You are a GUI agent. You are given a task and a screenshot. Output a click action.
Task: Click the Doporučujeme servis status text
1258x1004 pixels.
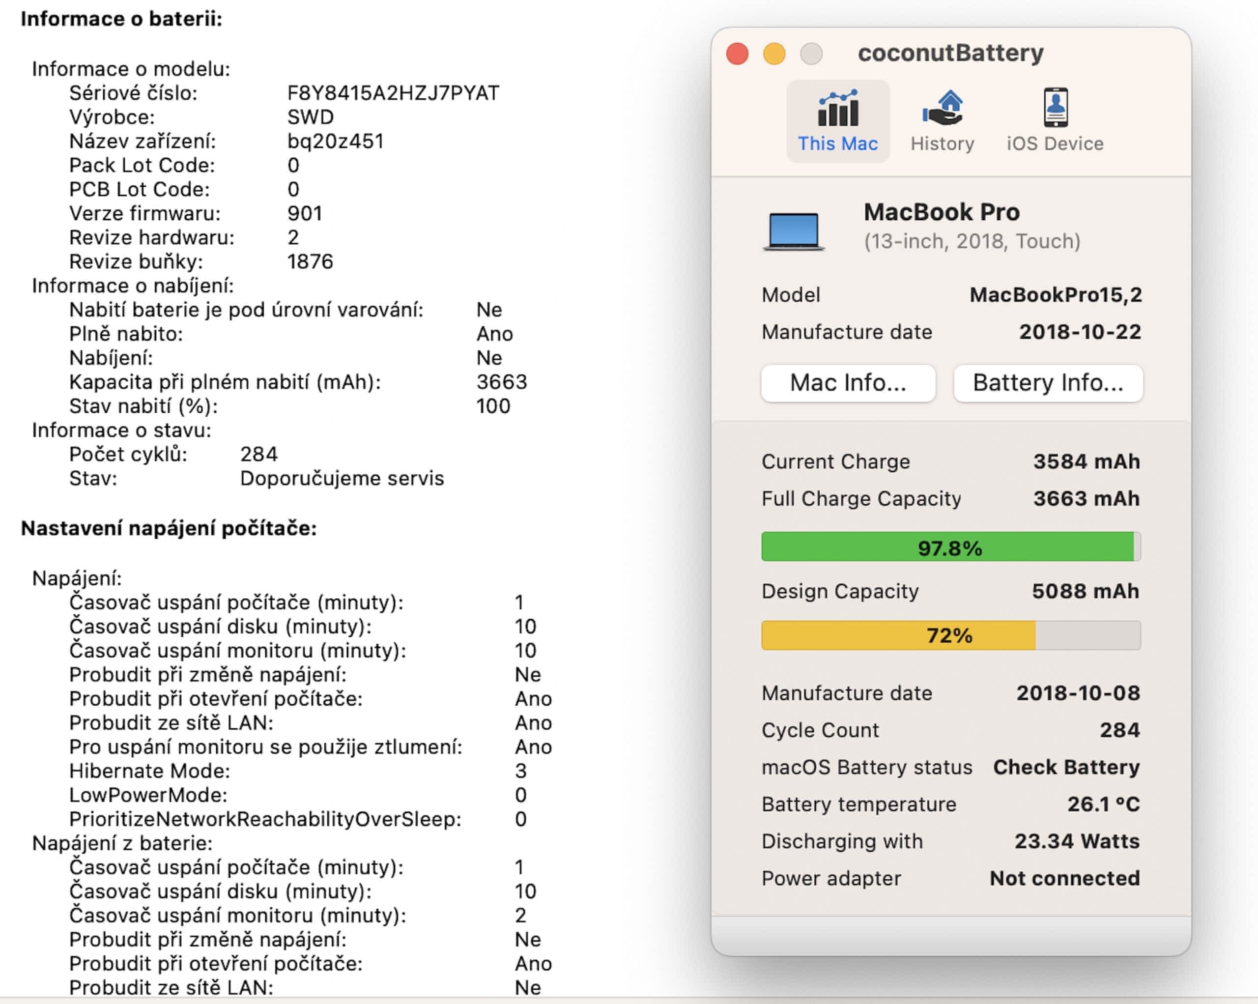(x=342, y=478)
